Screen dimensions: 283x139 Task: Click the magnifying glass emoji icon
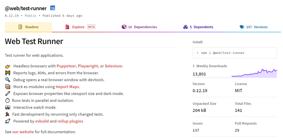pyautogui.click(x=8, y=80)
